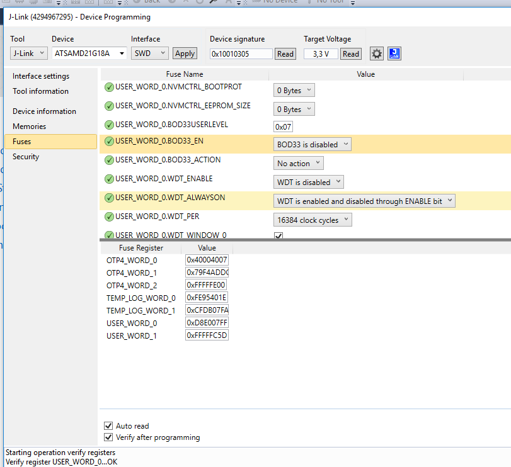This screenshot has width=511, height=467.
Task: Read the device signature
Action: pyautogui.click(x=285, y=53)
